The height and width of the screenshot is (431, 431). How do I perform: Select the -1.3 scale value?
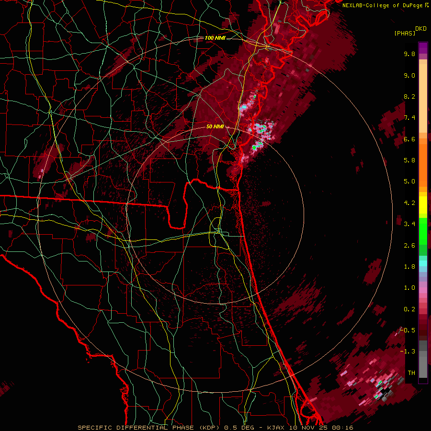coord(408,352)
